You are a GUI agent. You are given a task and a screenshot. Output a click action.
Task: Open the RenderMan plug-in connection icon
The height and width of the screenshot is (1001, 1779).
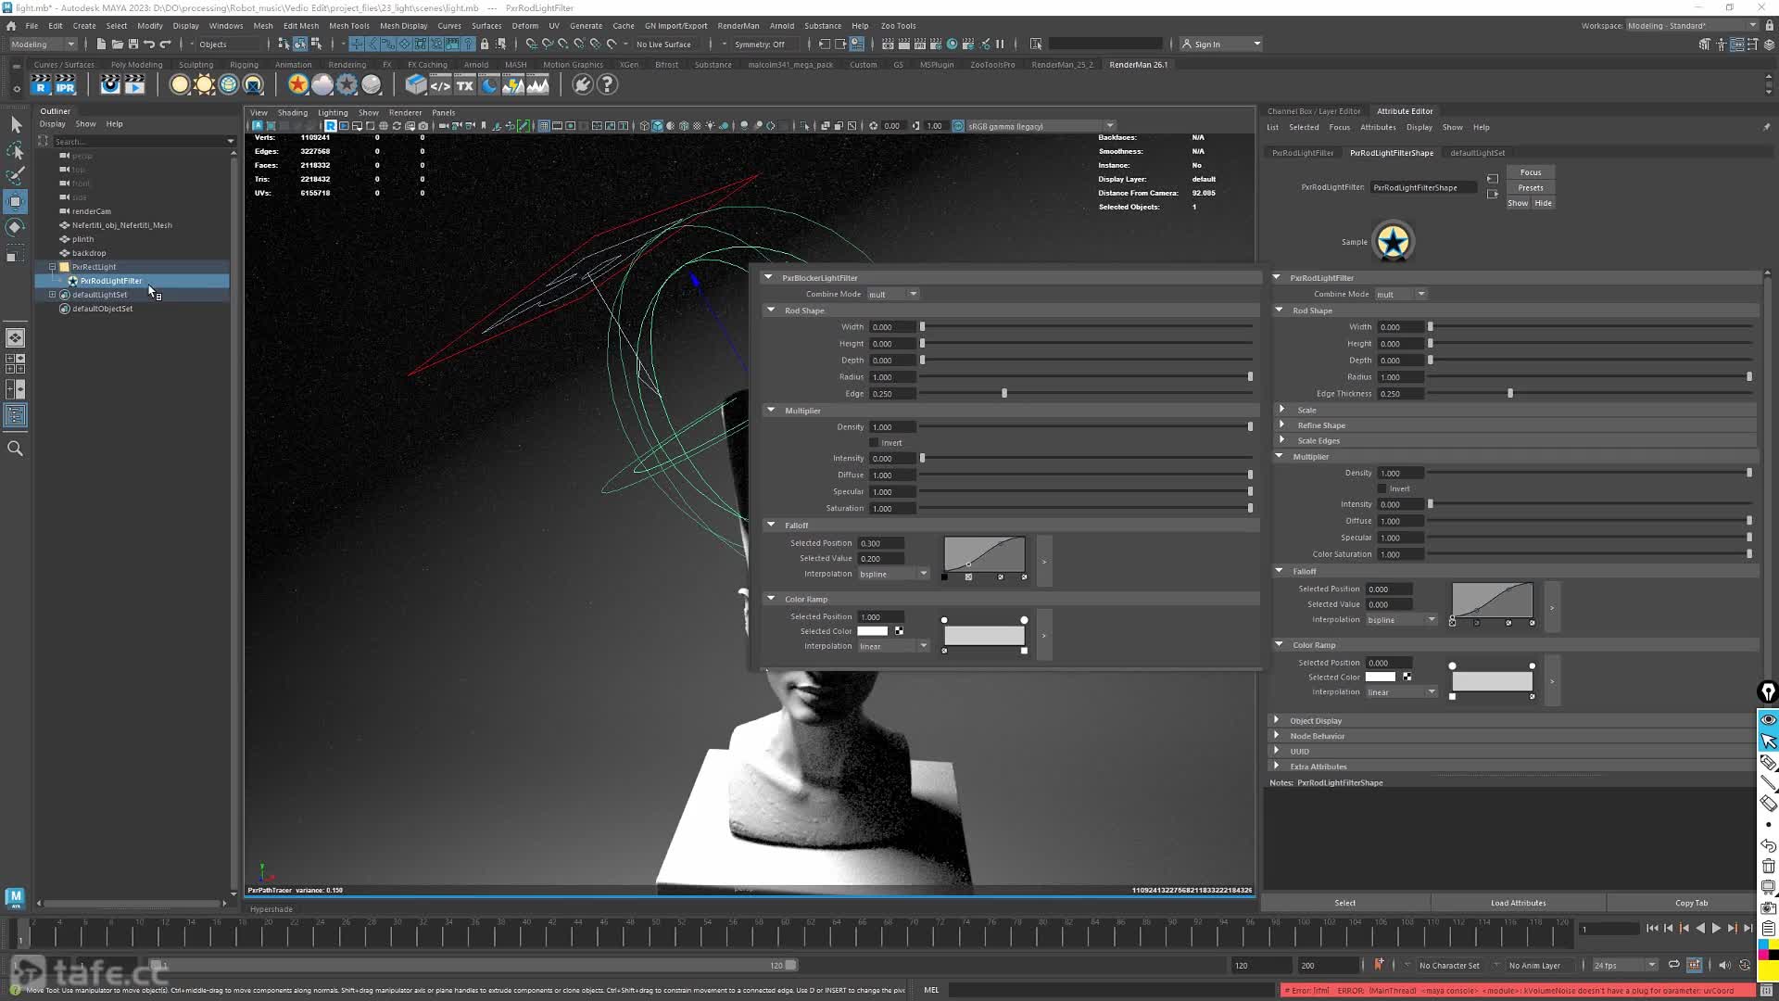(582, 85)
